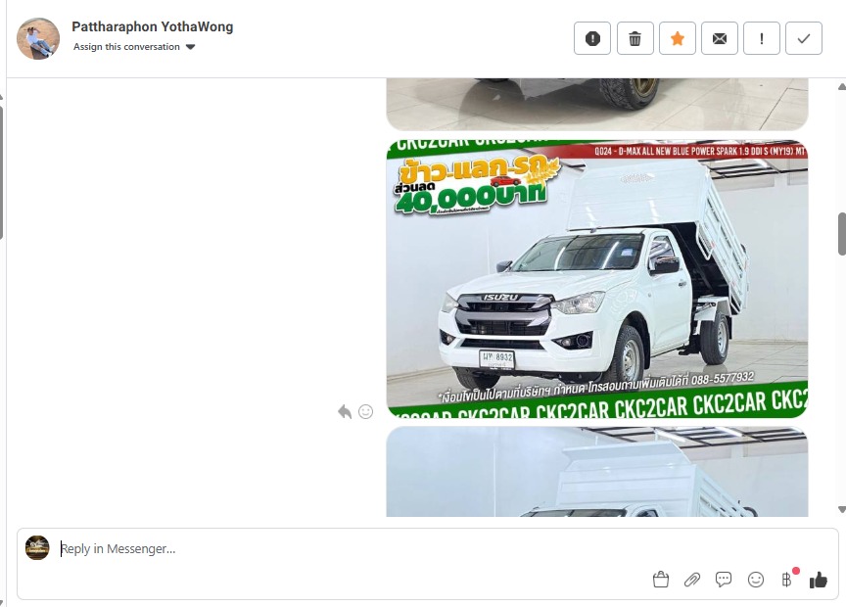Screen dimensions: 846x607
Task: Click the conversation scrollbar thumb
Action: pyautogui.click(x=842, y=234)
